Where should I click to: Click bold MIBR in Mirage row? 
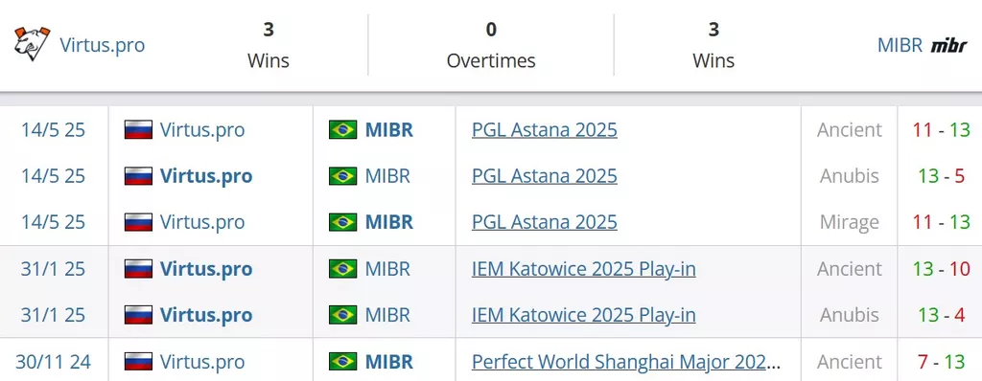pos(389,222)
